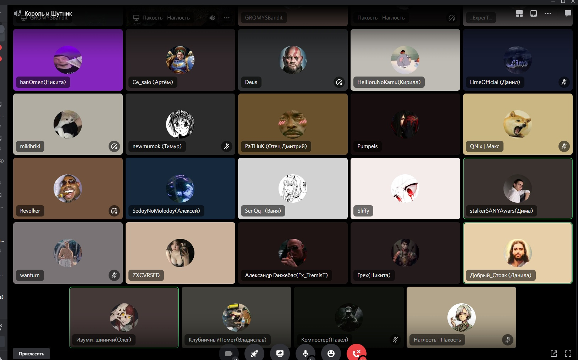Screen dimensions: 578x360
Task: Disconnect using the red hang-up button
Action: coord(356,354)
